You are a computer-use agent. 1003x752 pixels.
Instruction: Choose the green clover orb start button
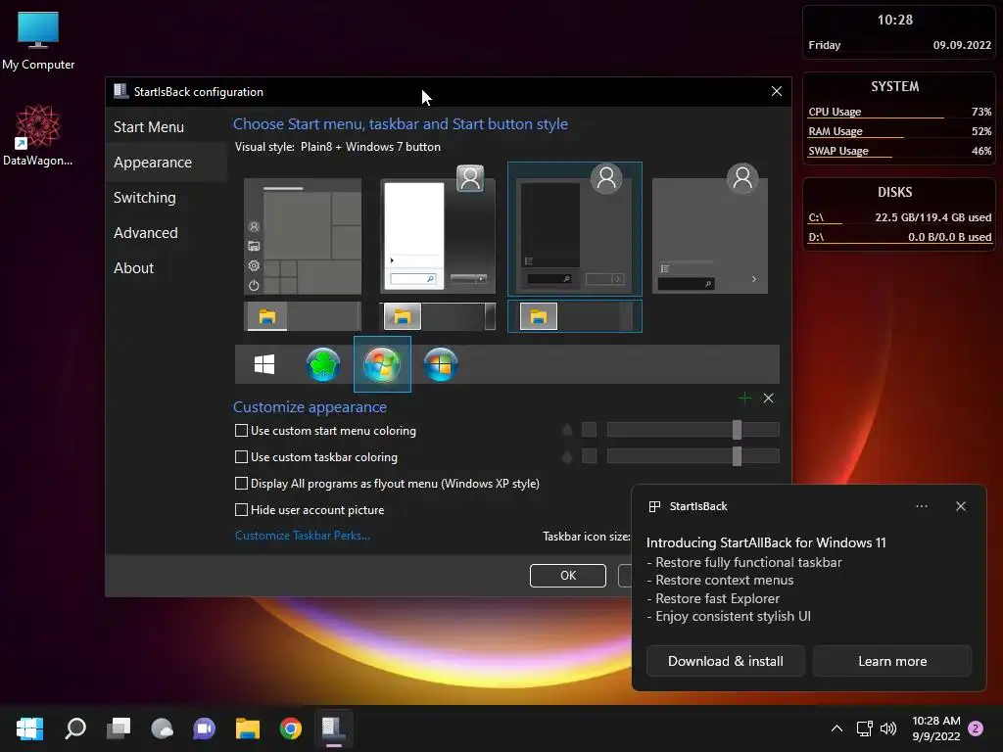tap(323, 364)
